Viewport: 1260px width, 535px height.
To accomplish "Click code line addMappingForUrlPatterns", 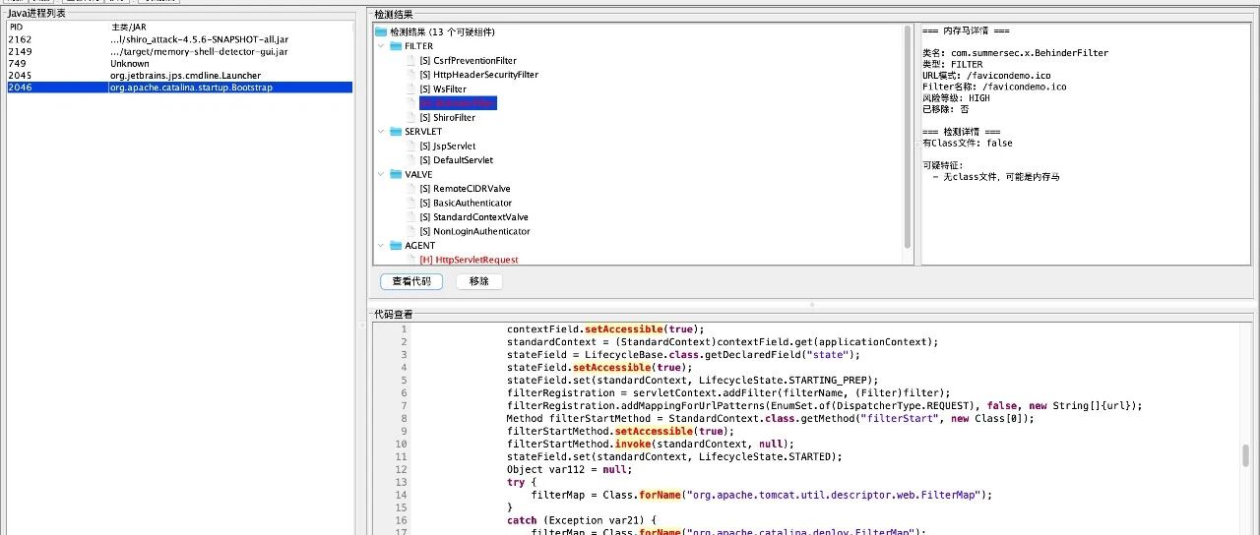I will click(x=824, y=406).
